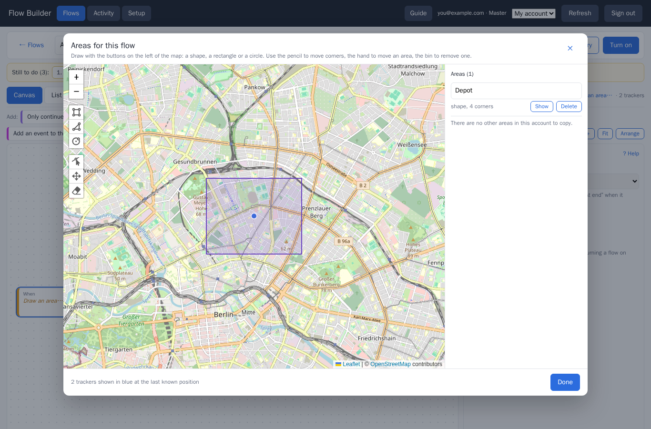Select the draw rectangle tool
651x429 pixels.
point(76,112)
